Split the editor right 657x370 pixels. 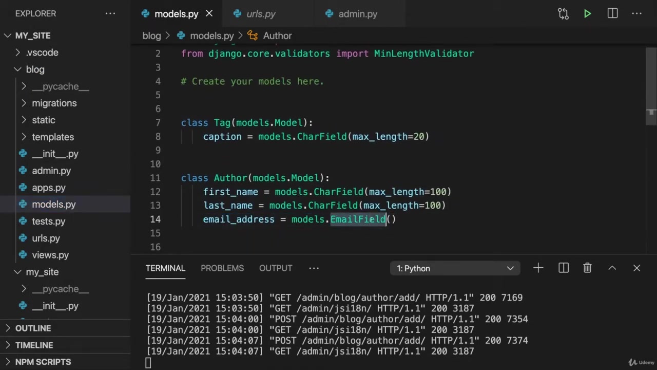coord(612,14)
